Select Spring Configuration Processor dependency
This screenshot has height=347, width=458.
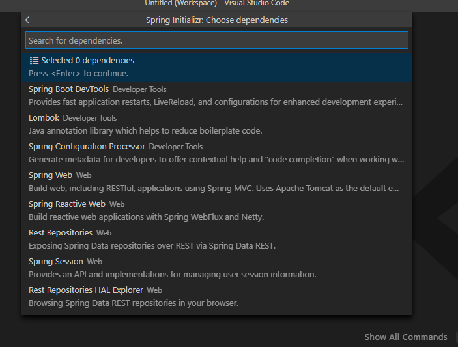(217, 153)
